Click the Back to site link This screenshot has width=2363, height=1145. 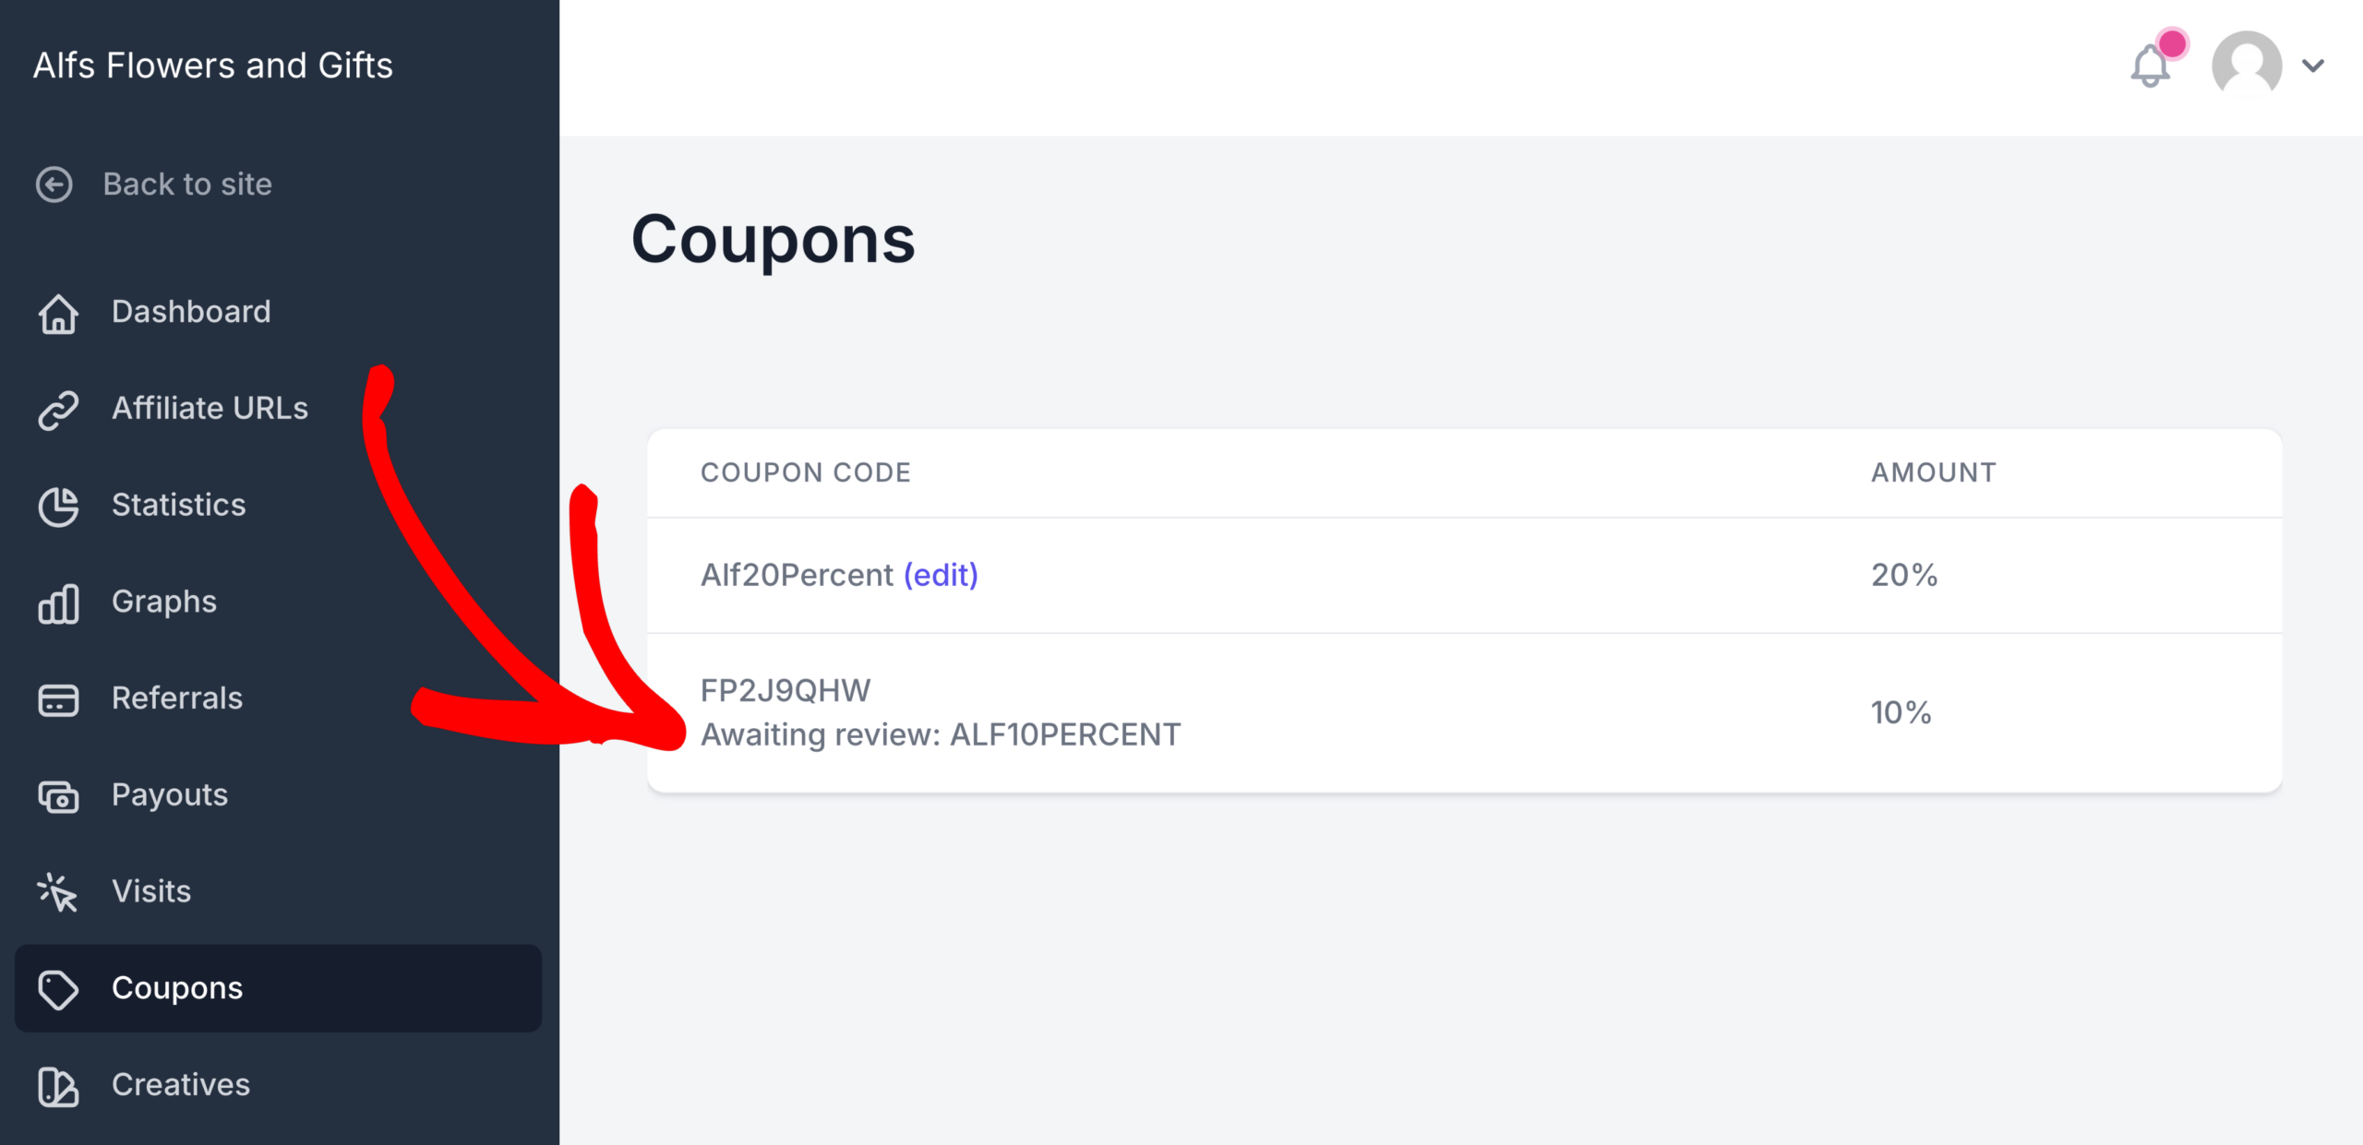[x=187, y=185]
